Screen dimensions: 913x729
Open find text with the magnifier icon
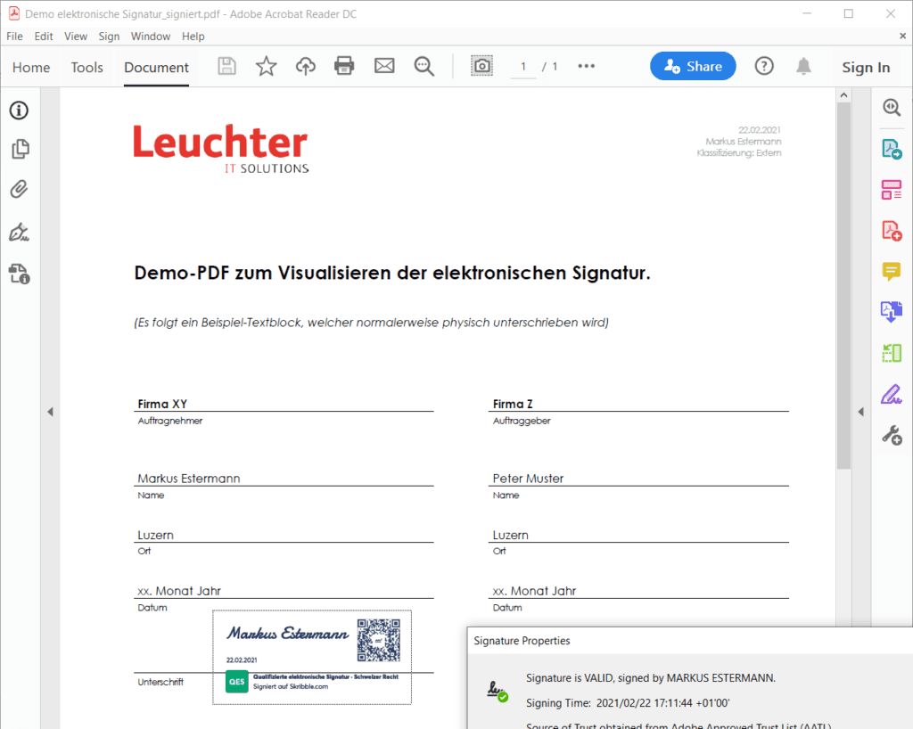424,66
